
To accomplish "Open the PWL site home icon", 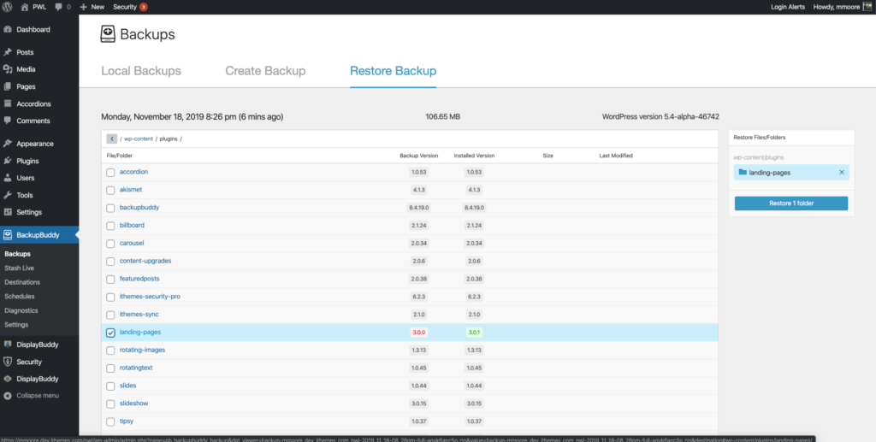I will (25, 7).
